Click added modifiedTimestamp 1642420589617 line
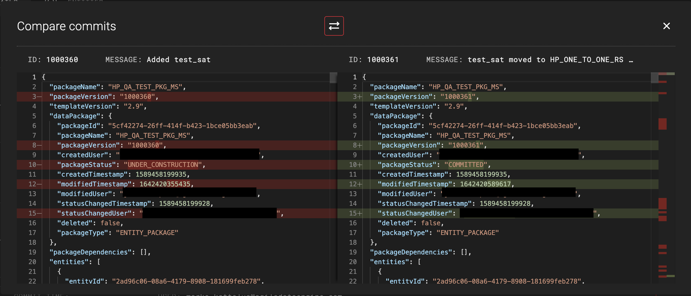Viewport: 691px width, 296px height. (485, 184)
